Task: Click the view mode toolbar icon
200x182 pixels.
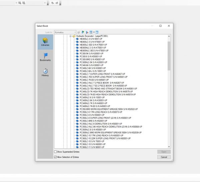Action: [x=91, y=32]
